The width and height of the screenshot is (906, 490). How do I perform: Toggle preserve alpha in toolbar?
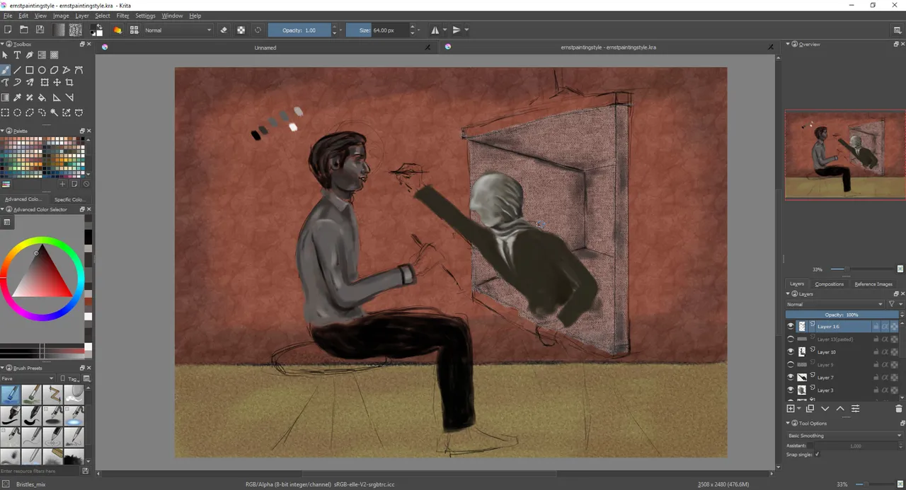(x=241, y=30)
